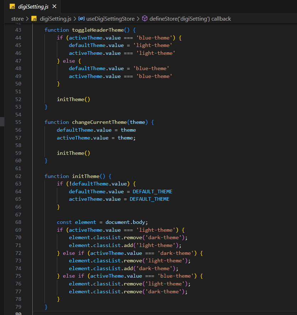The image size is (297, 315).
Task: Select defineStore('digiSetting') callback breadcrumb
Action: [x=190, y=19]
